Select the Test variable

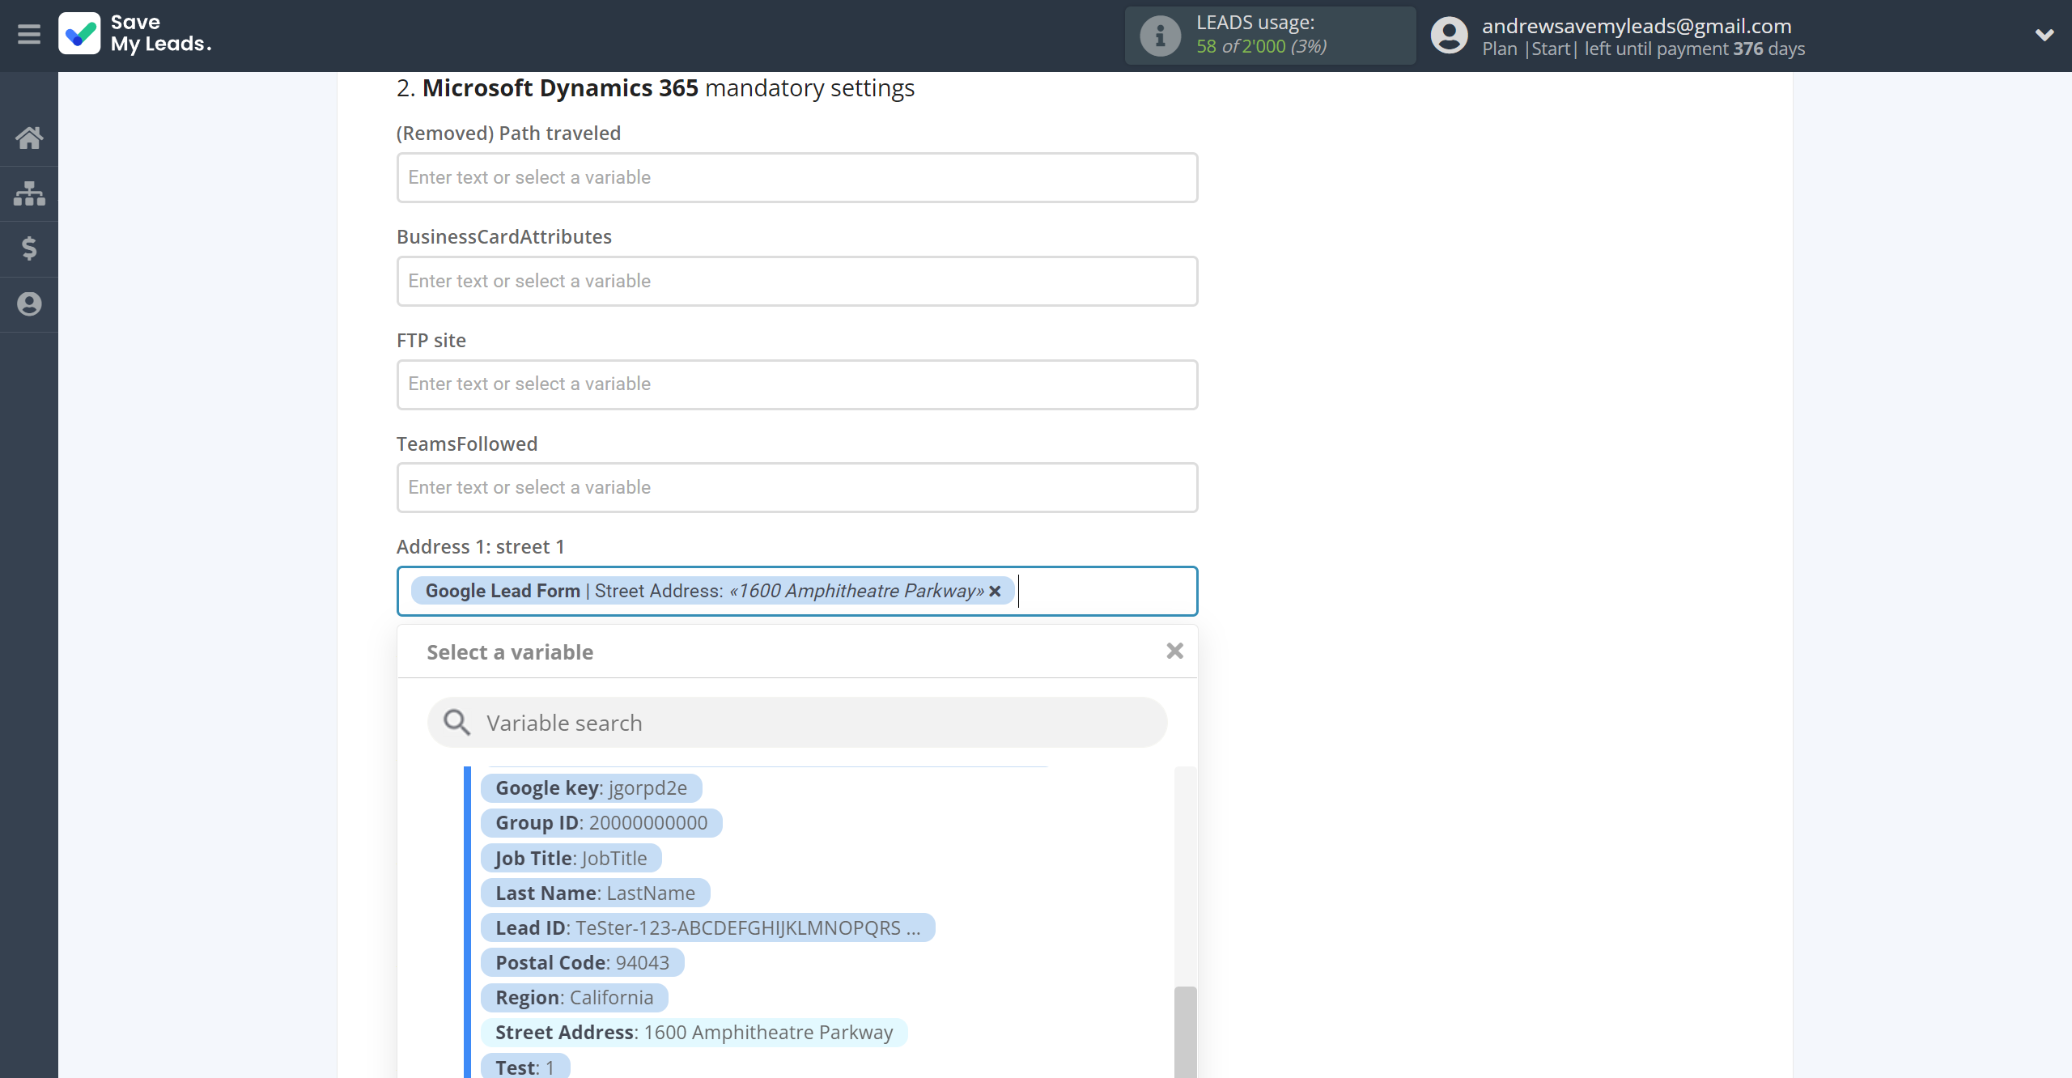click(524, 1066)
